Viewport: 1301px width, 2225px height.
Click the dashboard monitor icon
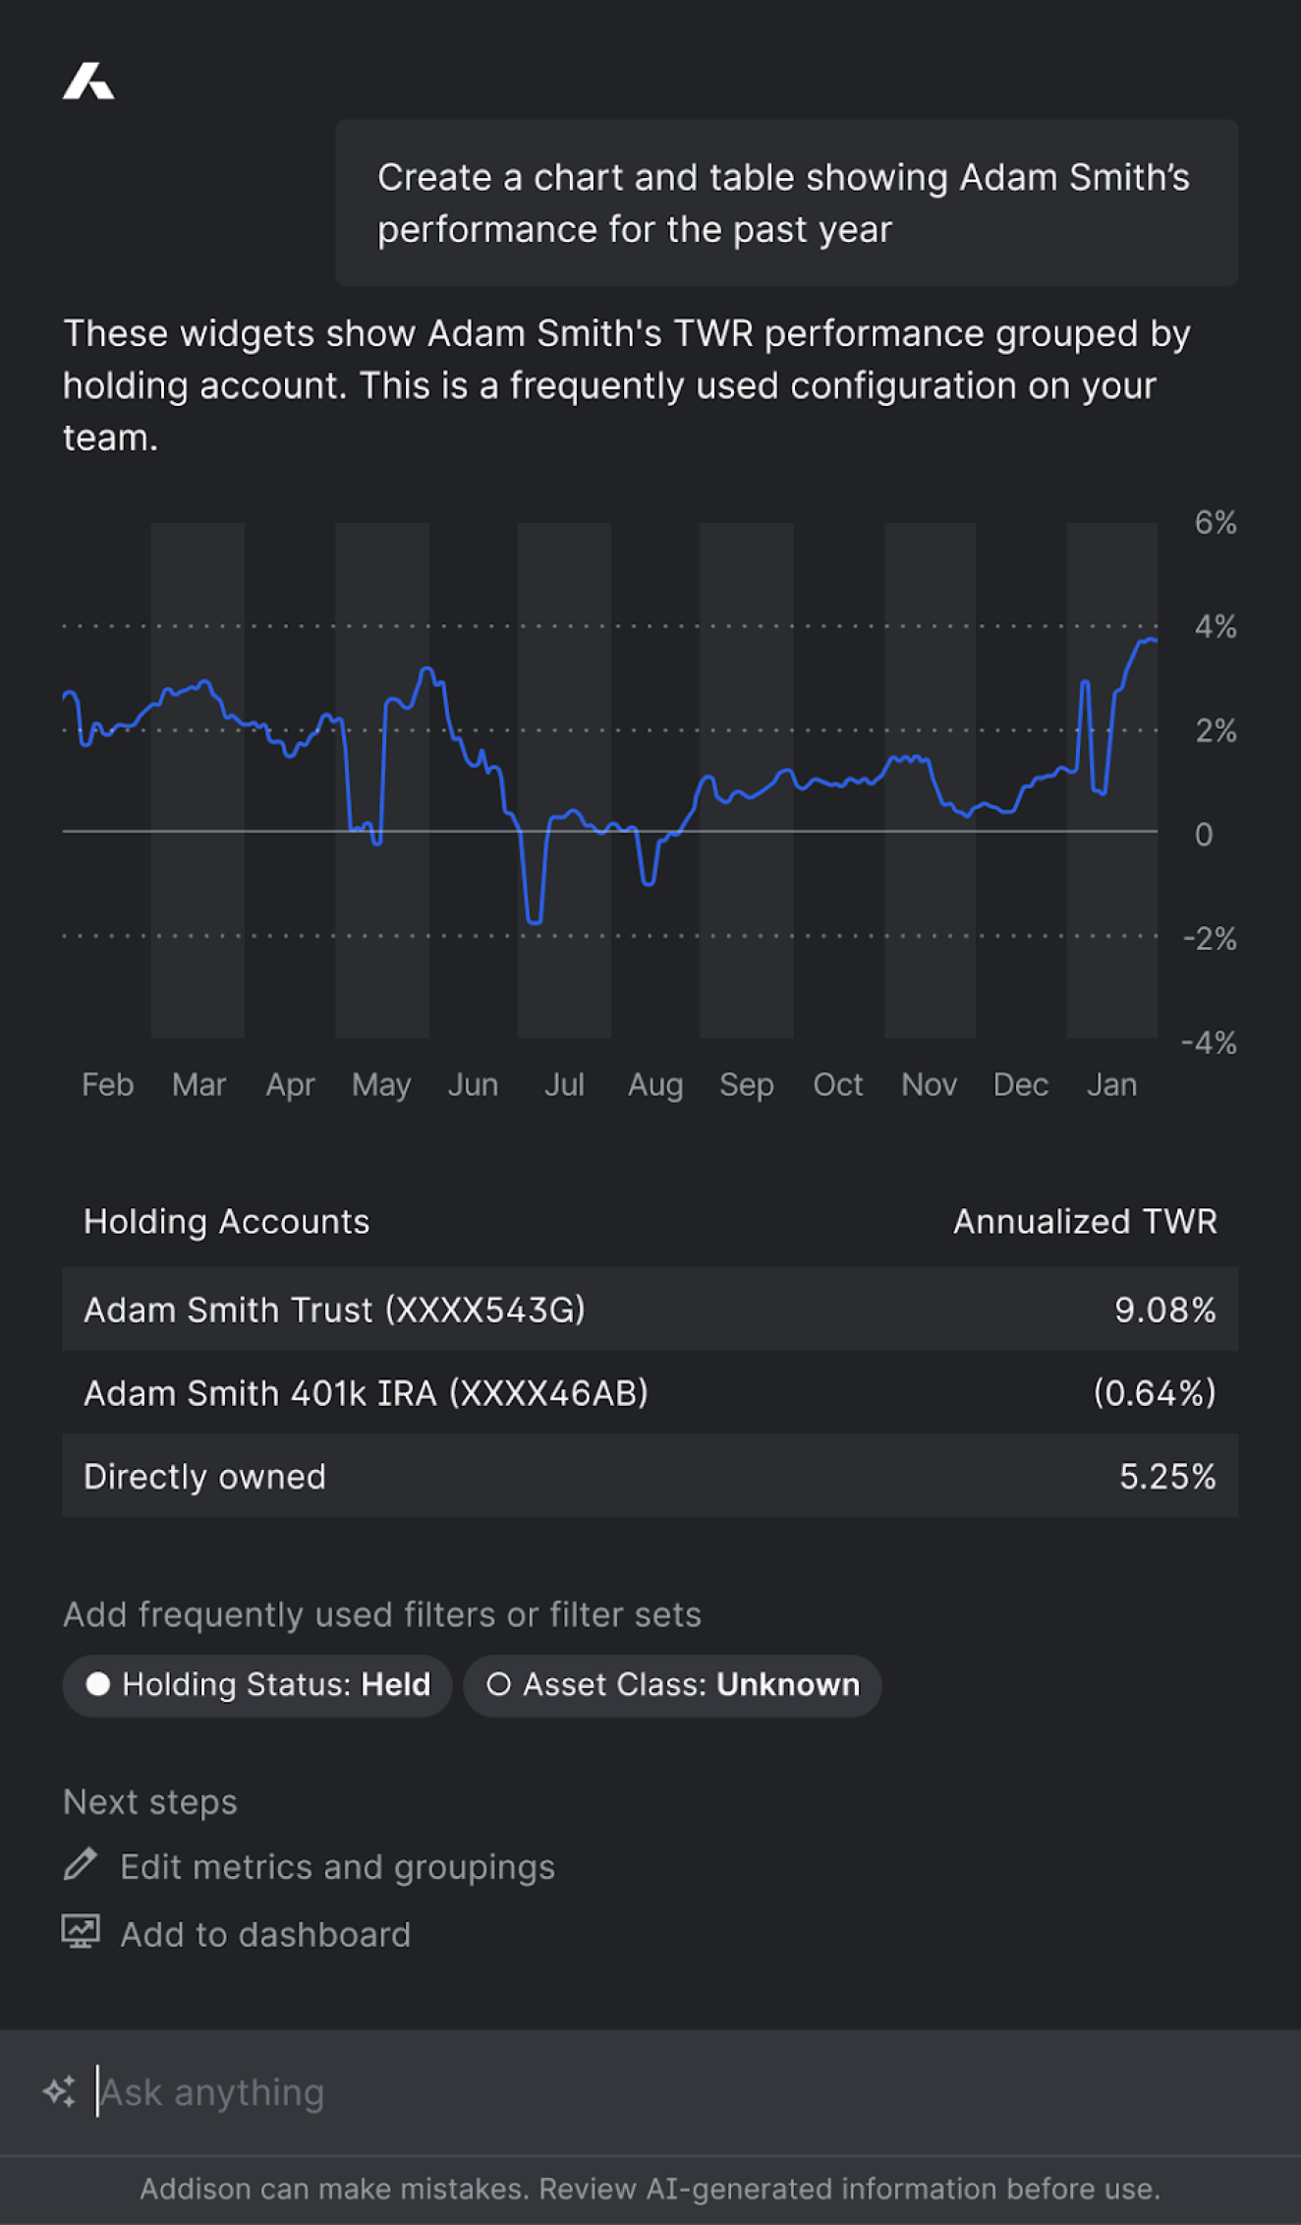click(81, 1932)
